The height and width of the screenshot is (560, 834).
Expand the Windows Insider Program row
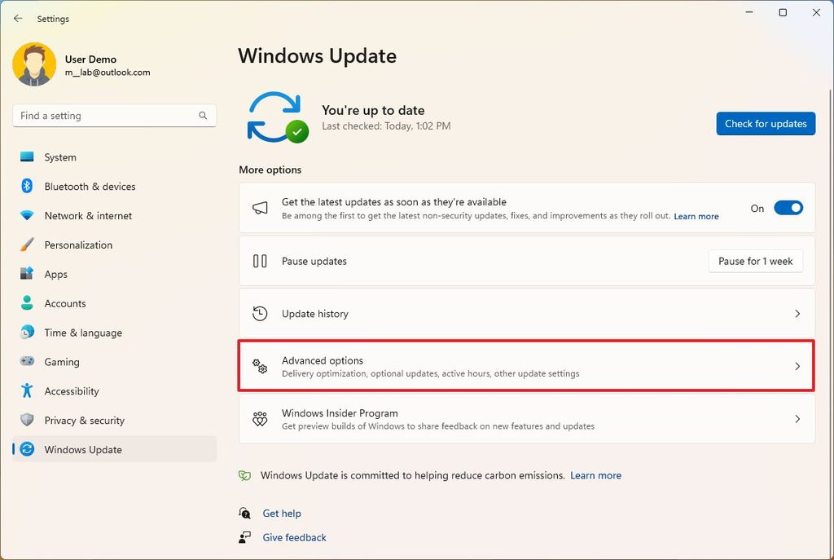tap(797, 419)
